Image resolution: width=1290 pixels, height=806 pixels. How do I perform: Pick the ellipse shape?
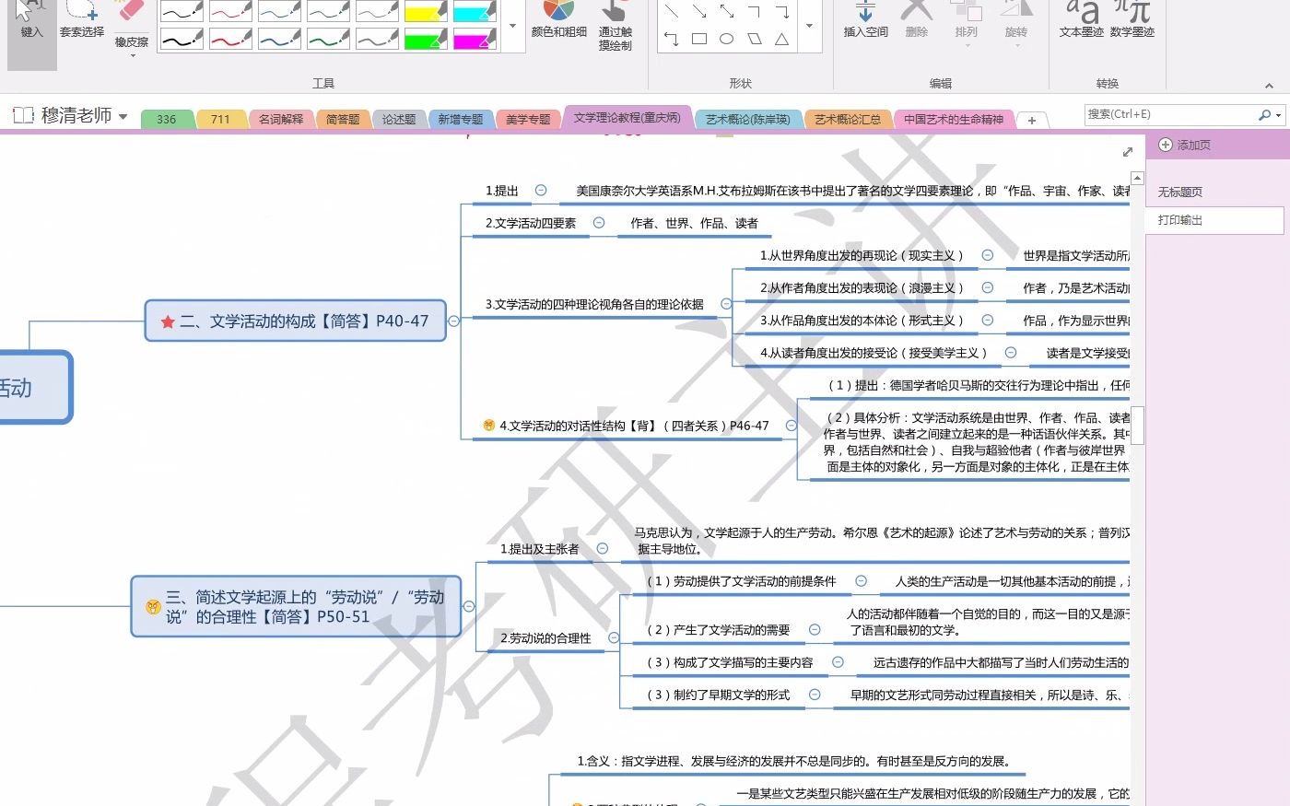(x=727, y=39)
